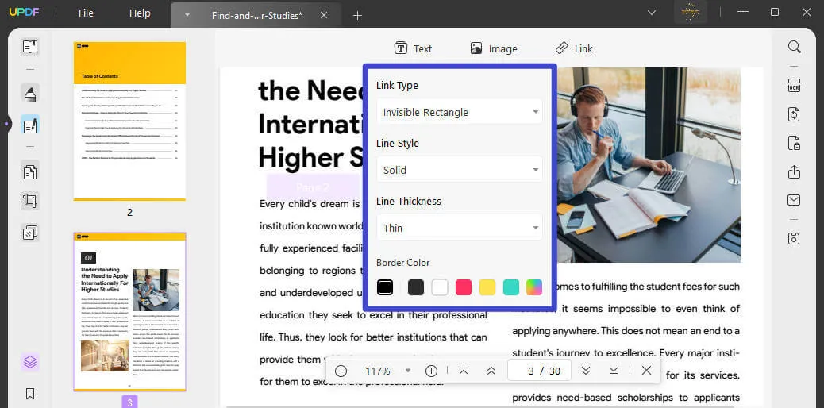
Task: Select the Comment highlighter tool
Action: (x=30, y=94)
